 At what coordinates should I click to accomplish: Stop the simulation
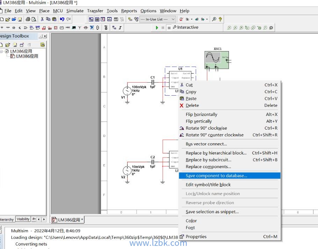coord(169,27)
